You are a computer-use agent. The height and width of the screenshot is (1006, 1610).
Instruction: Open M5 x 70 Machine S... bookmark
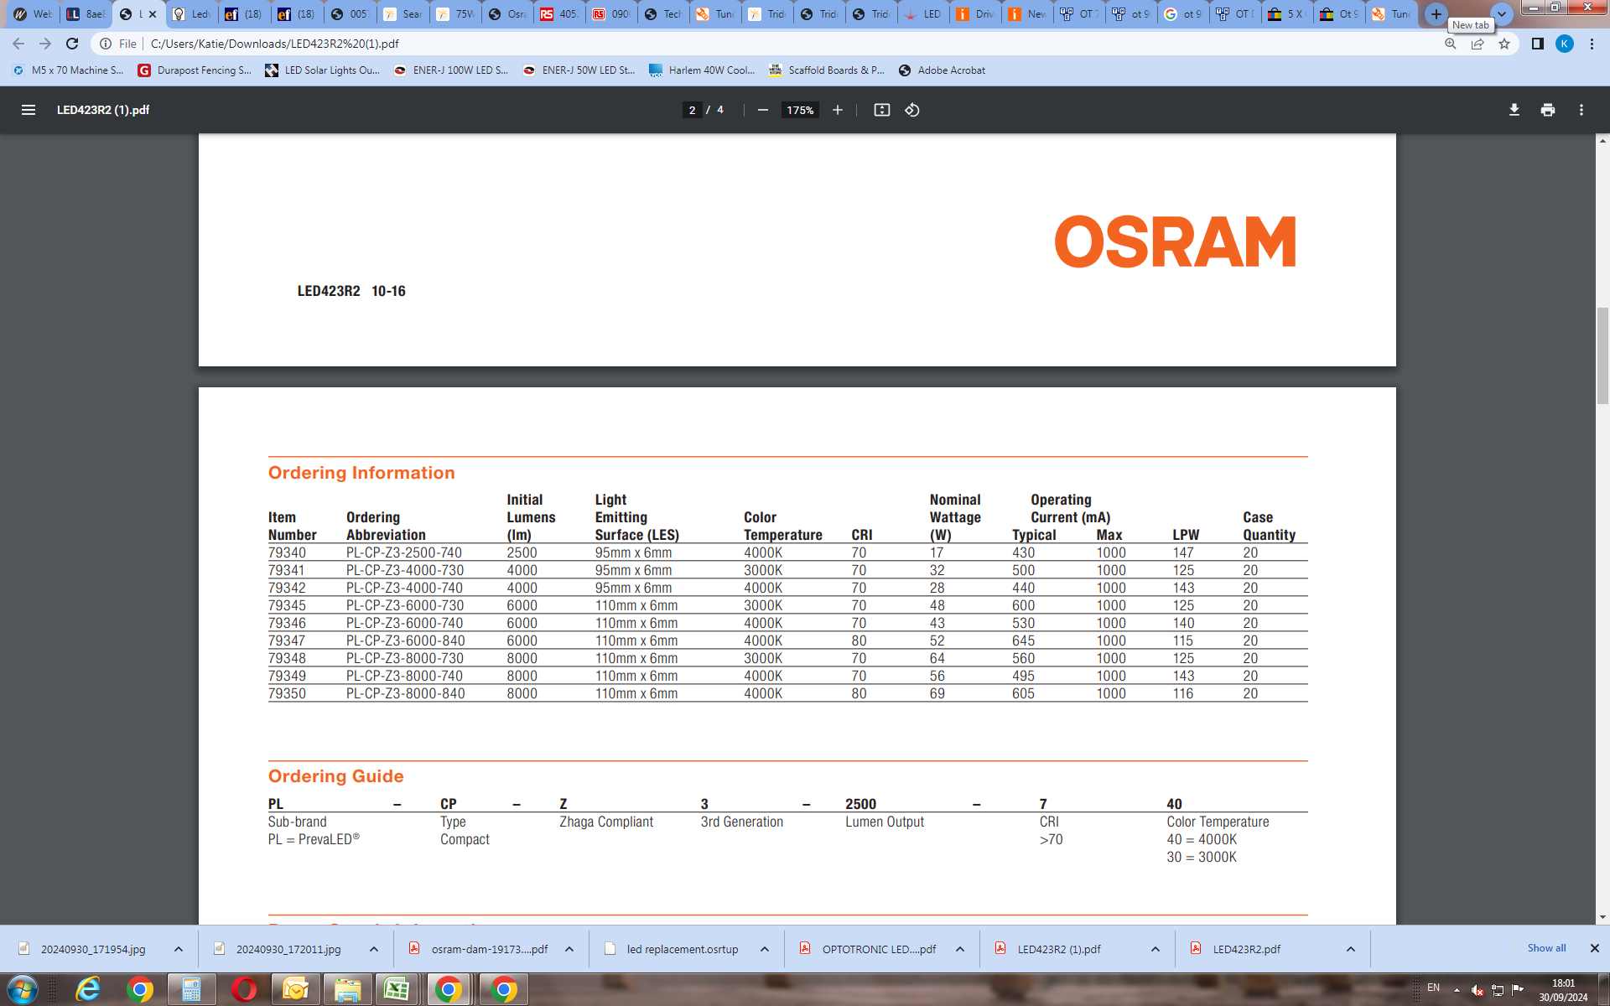point(68,70)
